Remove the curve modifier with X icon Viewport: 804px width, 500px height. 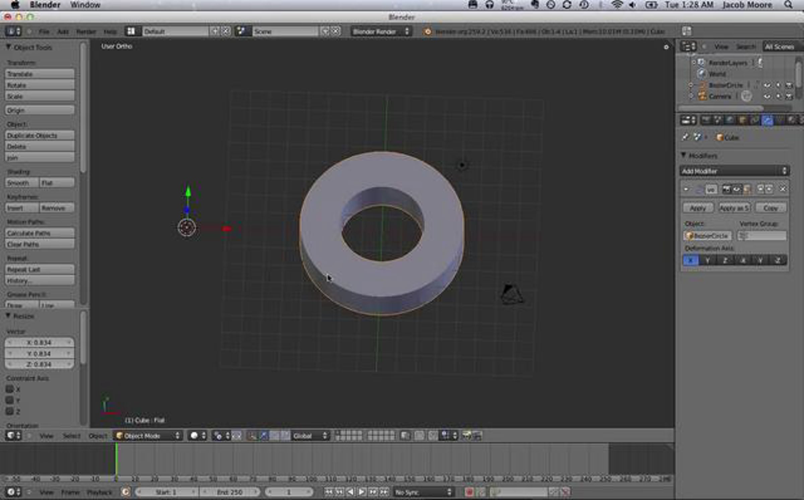783,189
